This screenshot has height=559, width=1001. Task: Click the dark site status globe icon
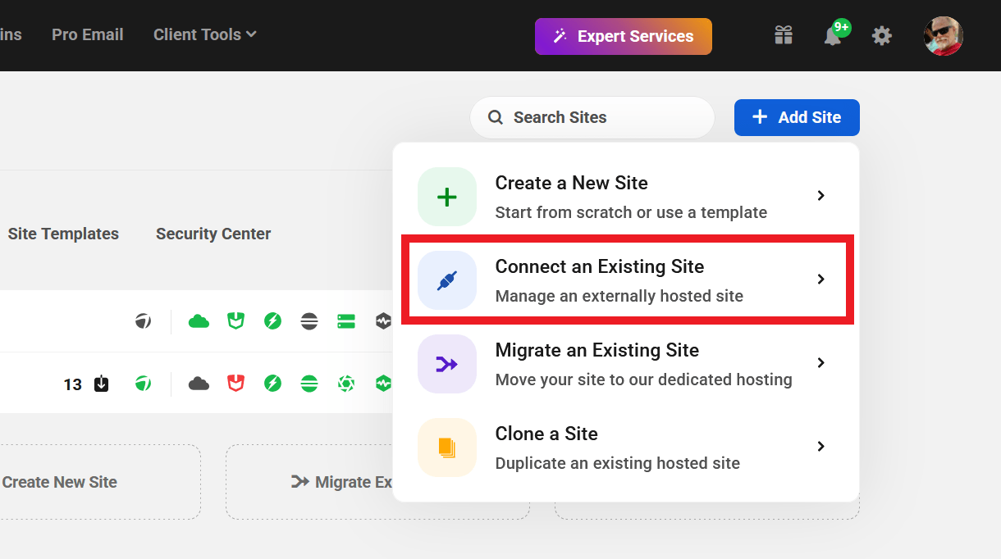[x=143, y=320]
